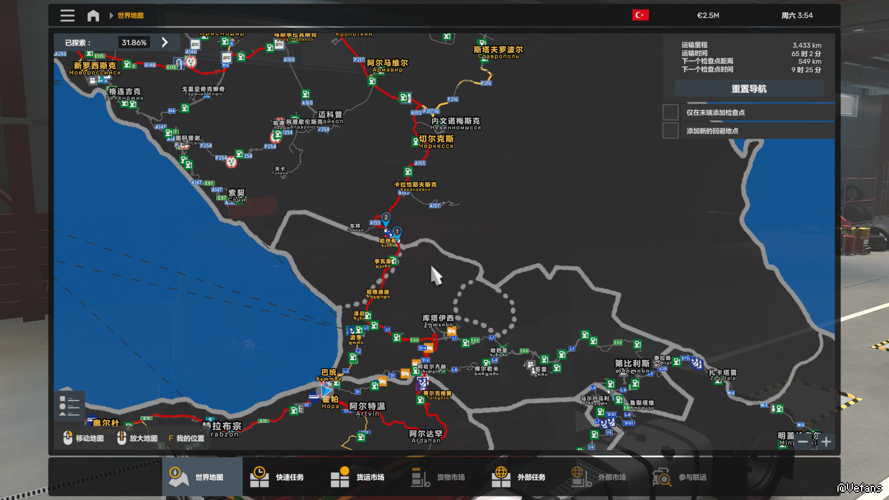889x500 pixels.
Task: Click the bus stop icon left of Hopa
Action: pyautogui.click(x=314, y=397)
